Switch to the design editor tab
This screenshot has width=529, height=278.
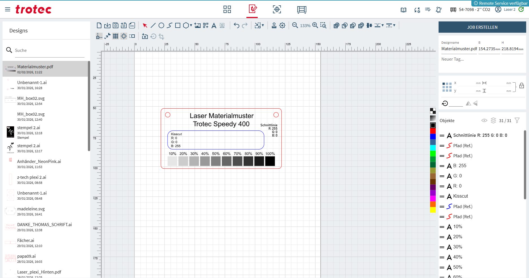252,9
